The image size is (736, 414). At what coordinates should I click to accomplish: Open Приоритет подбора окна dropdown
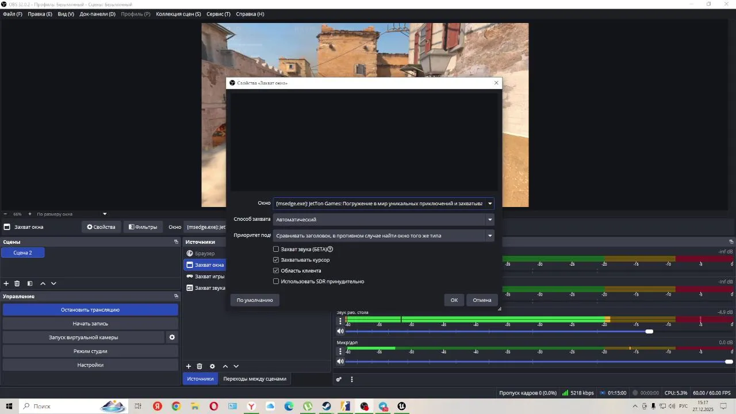[384, 236]
